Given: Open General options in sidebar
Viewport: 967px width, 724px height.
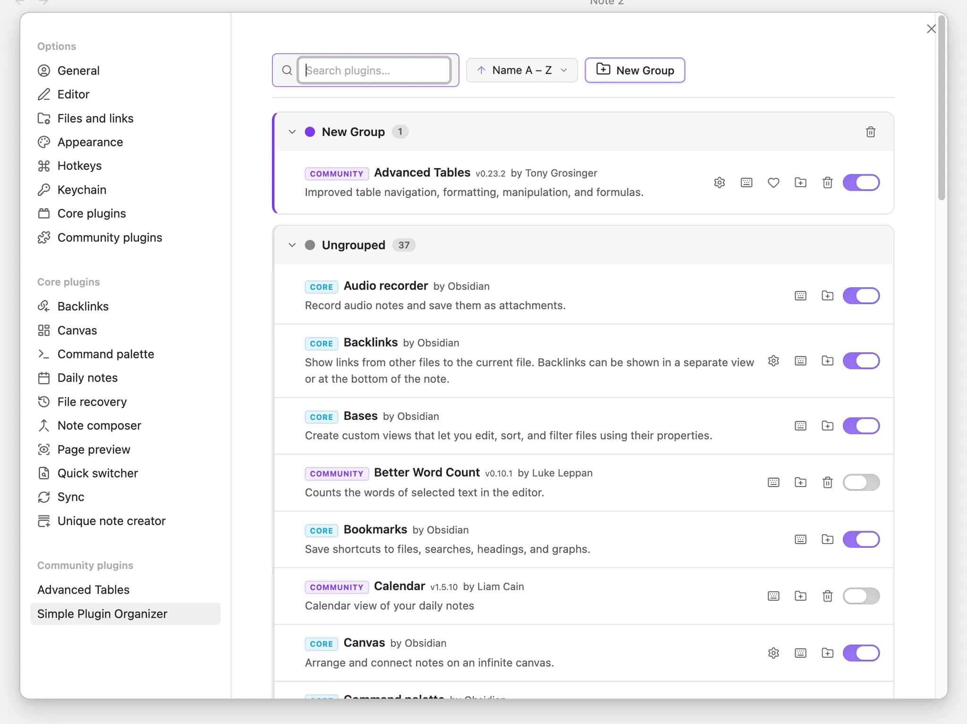Looking at the screenshot, I should pos(125,71).
